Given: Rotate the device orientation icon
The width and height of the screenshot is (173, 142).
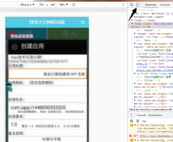Looking at the screenshot, I should point(74,5).
